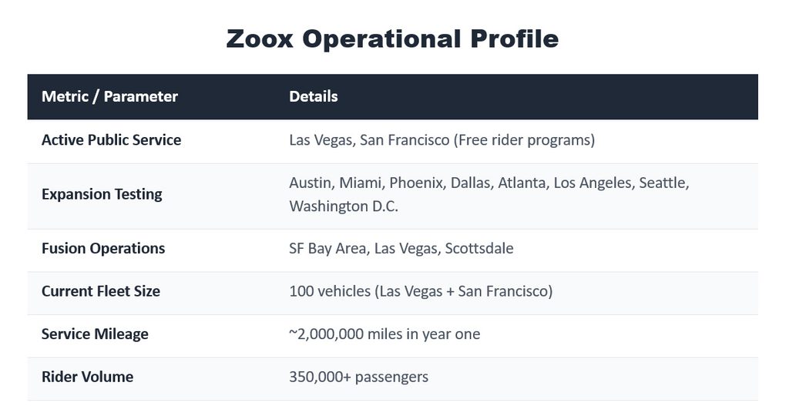Select the Current Fleet Size label
The image size is (789, 416).
click(x=101, y=291)
